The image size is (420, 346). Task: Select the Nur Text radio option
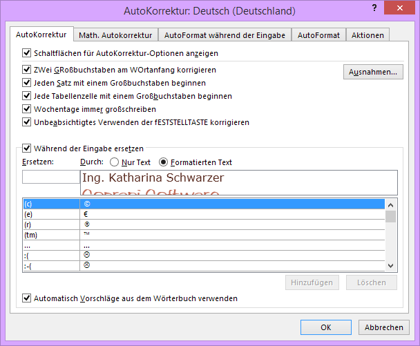[x=114, y=162]
